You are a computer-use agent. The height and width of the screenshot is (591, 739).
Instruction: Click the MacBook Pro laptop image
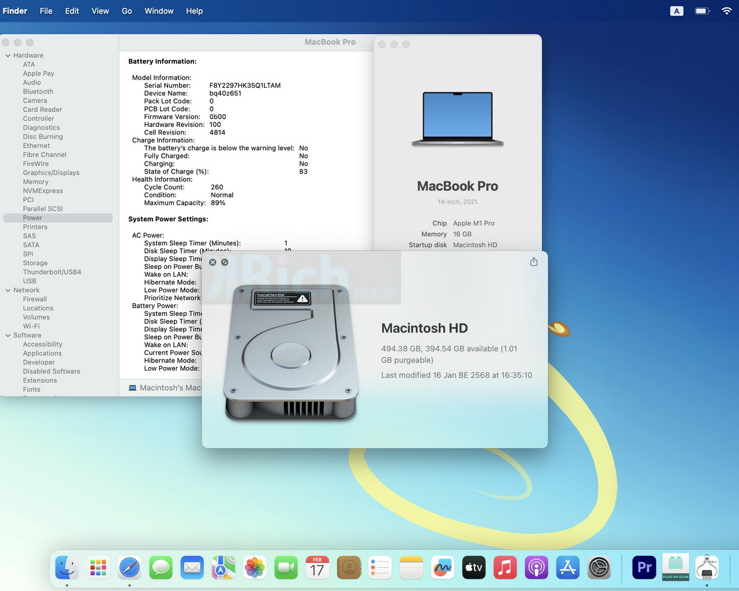click(458, 119)
